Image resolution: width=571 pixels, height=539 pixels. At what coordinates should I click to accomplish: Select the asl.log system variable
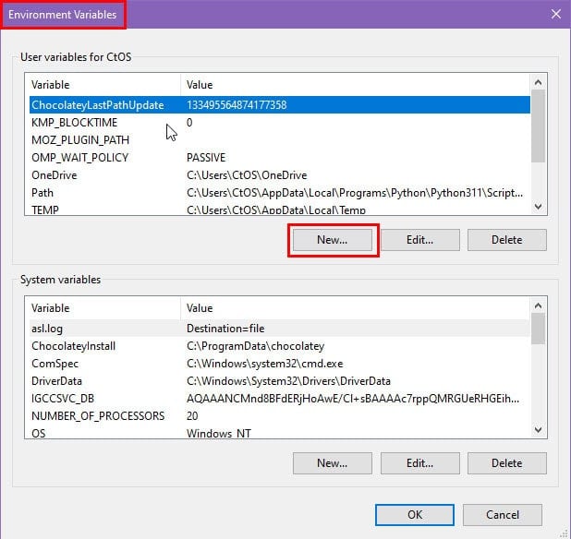point(280,329)
